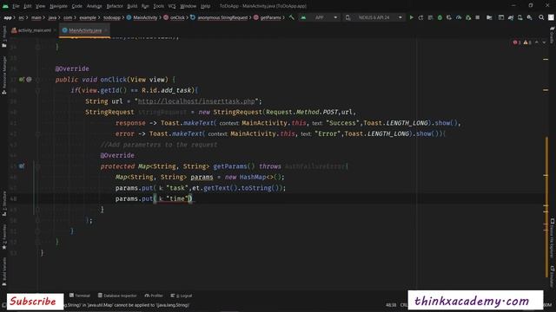Open the VCS menu
The width and height of the screenshot is (556, 312).
(172, 6)
